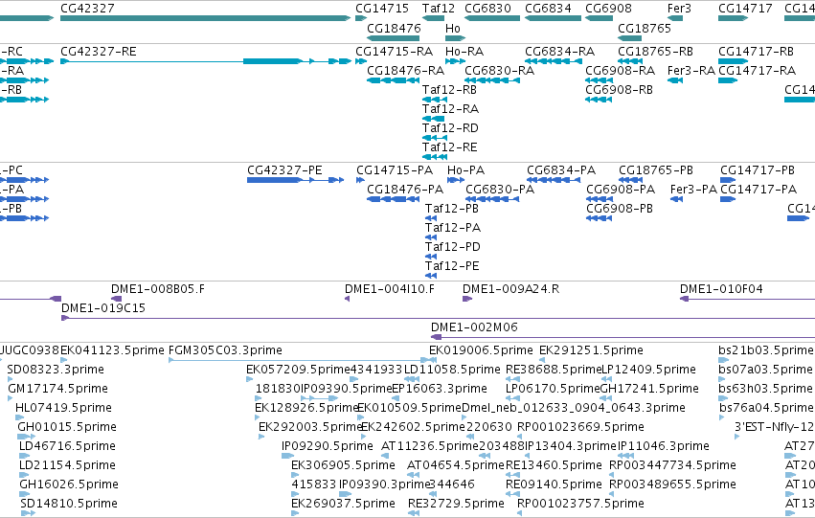The width and height of the screenshot is (815, 518).
Task: Select transcript Fer3-RA
Action: click(x=691, y=71)
